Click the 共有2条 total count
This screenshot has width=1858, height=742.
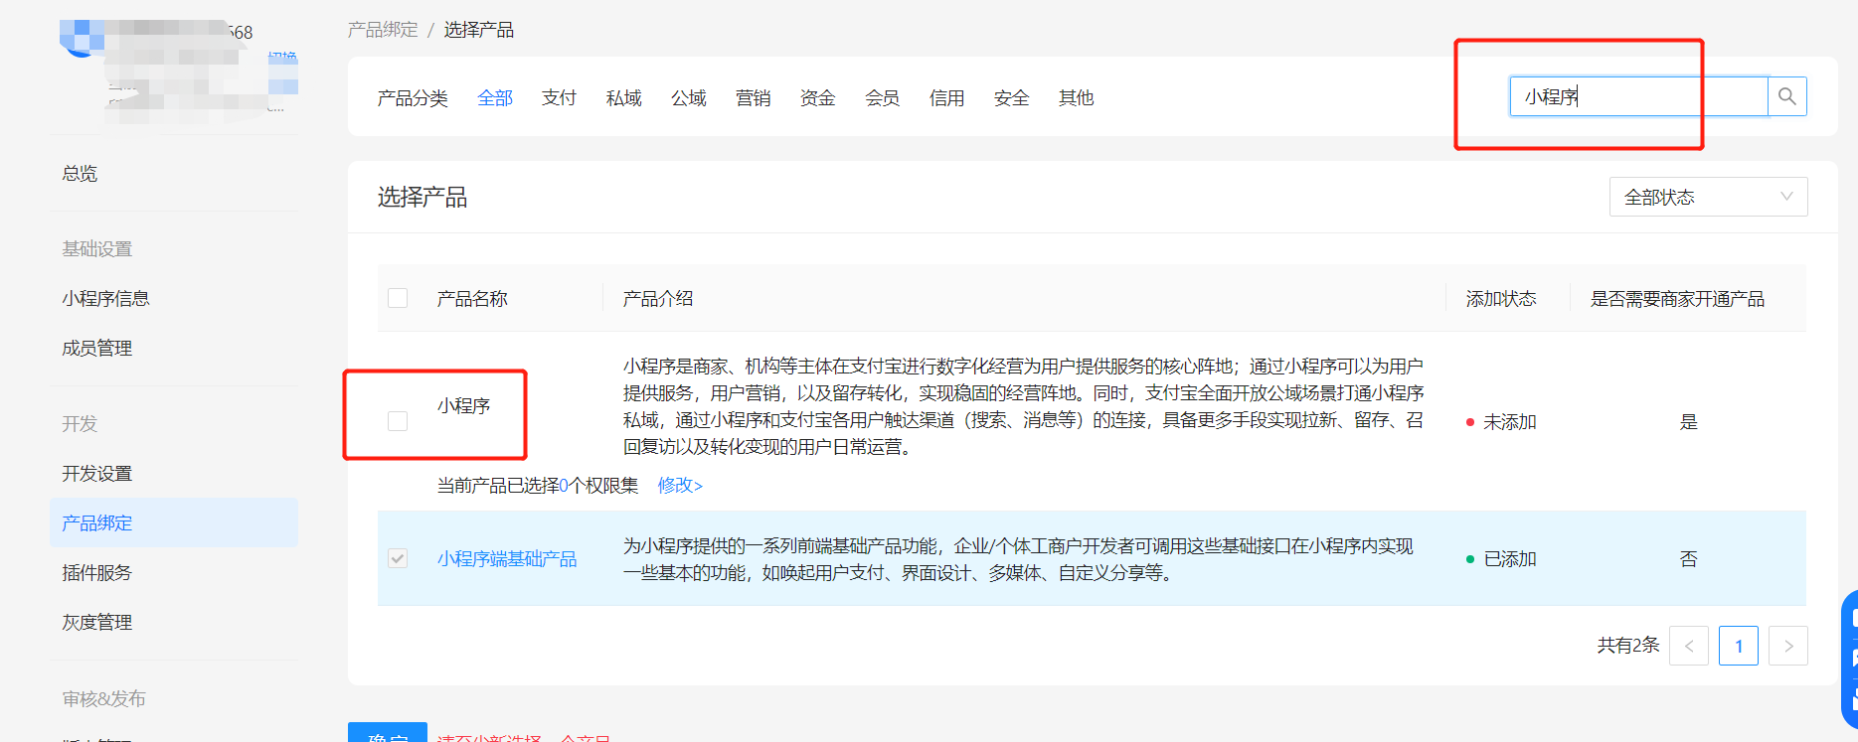(1628, 646)
